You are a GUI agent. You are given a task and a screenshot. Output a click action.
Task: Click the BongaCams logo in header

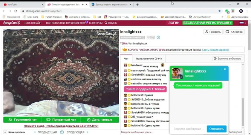point(12,23)
